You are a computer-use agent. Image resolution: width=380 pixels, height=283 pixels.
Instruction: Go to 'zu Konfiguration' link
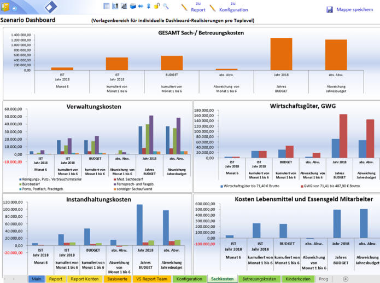pos(233,9)
